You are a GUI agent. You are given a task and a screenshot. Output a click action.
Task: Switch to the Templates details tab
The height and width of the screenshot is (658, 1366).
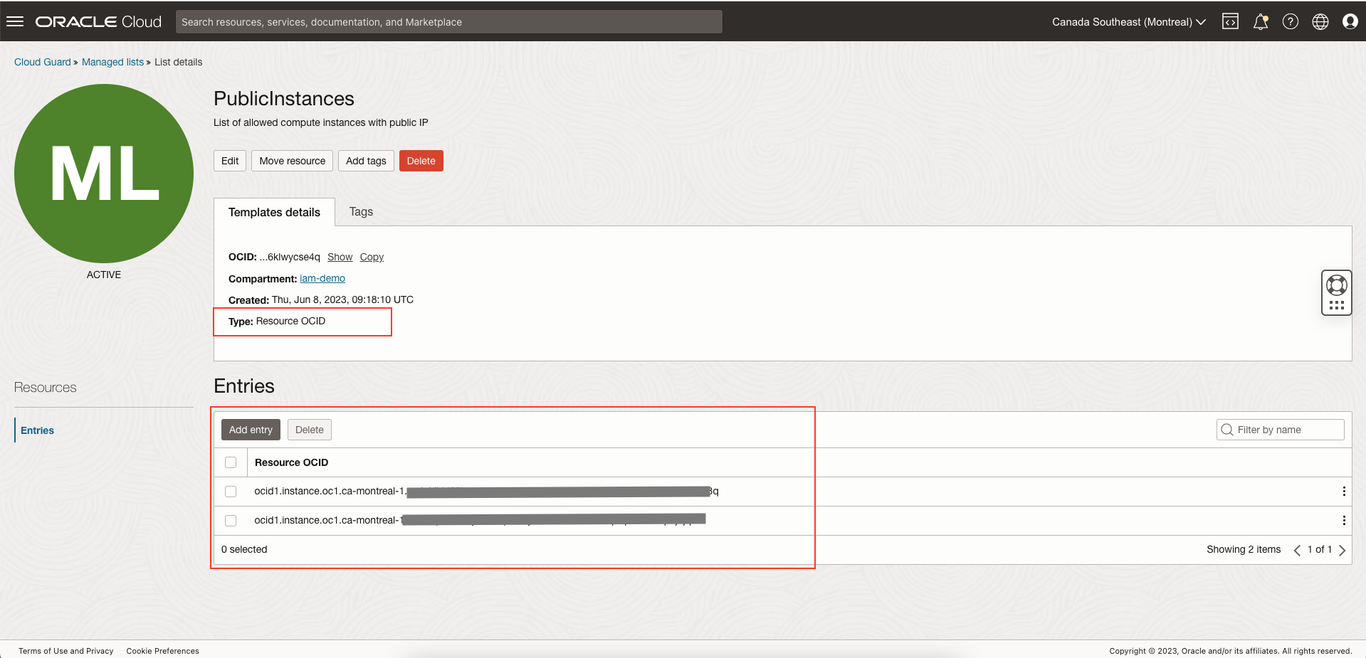coord(274,212)
